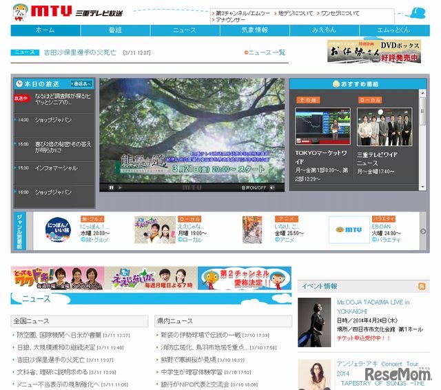Open the 全国ニュース section header
Screen dimensions: 441x390
[79, 321]
